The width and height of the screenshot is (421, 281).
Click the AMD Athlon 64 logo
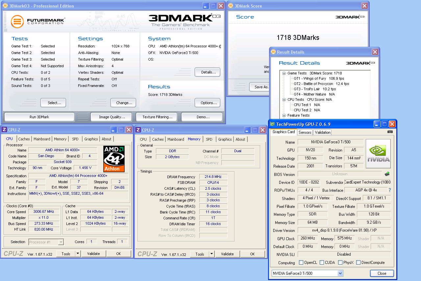click(x=114, y=159)
